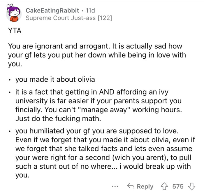Visit the CakeEatingRabbit username profile link
The width and height of the screenshot is (204, 194).
click(x=52, y=11)
